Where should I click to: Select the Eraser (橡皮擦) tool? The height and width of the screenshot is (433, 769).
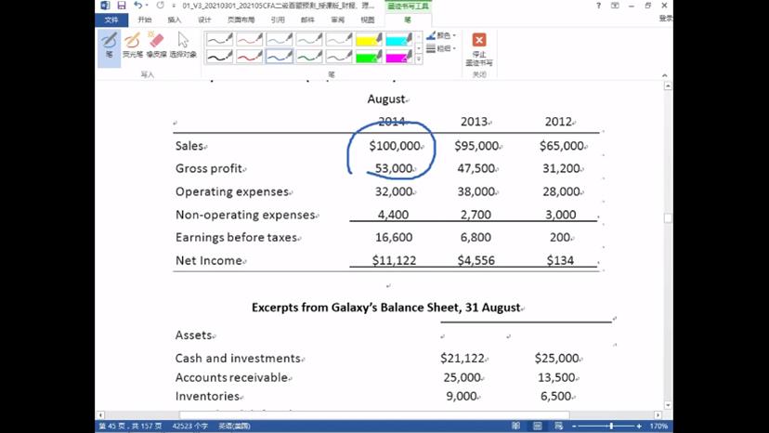point(156,45)
